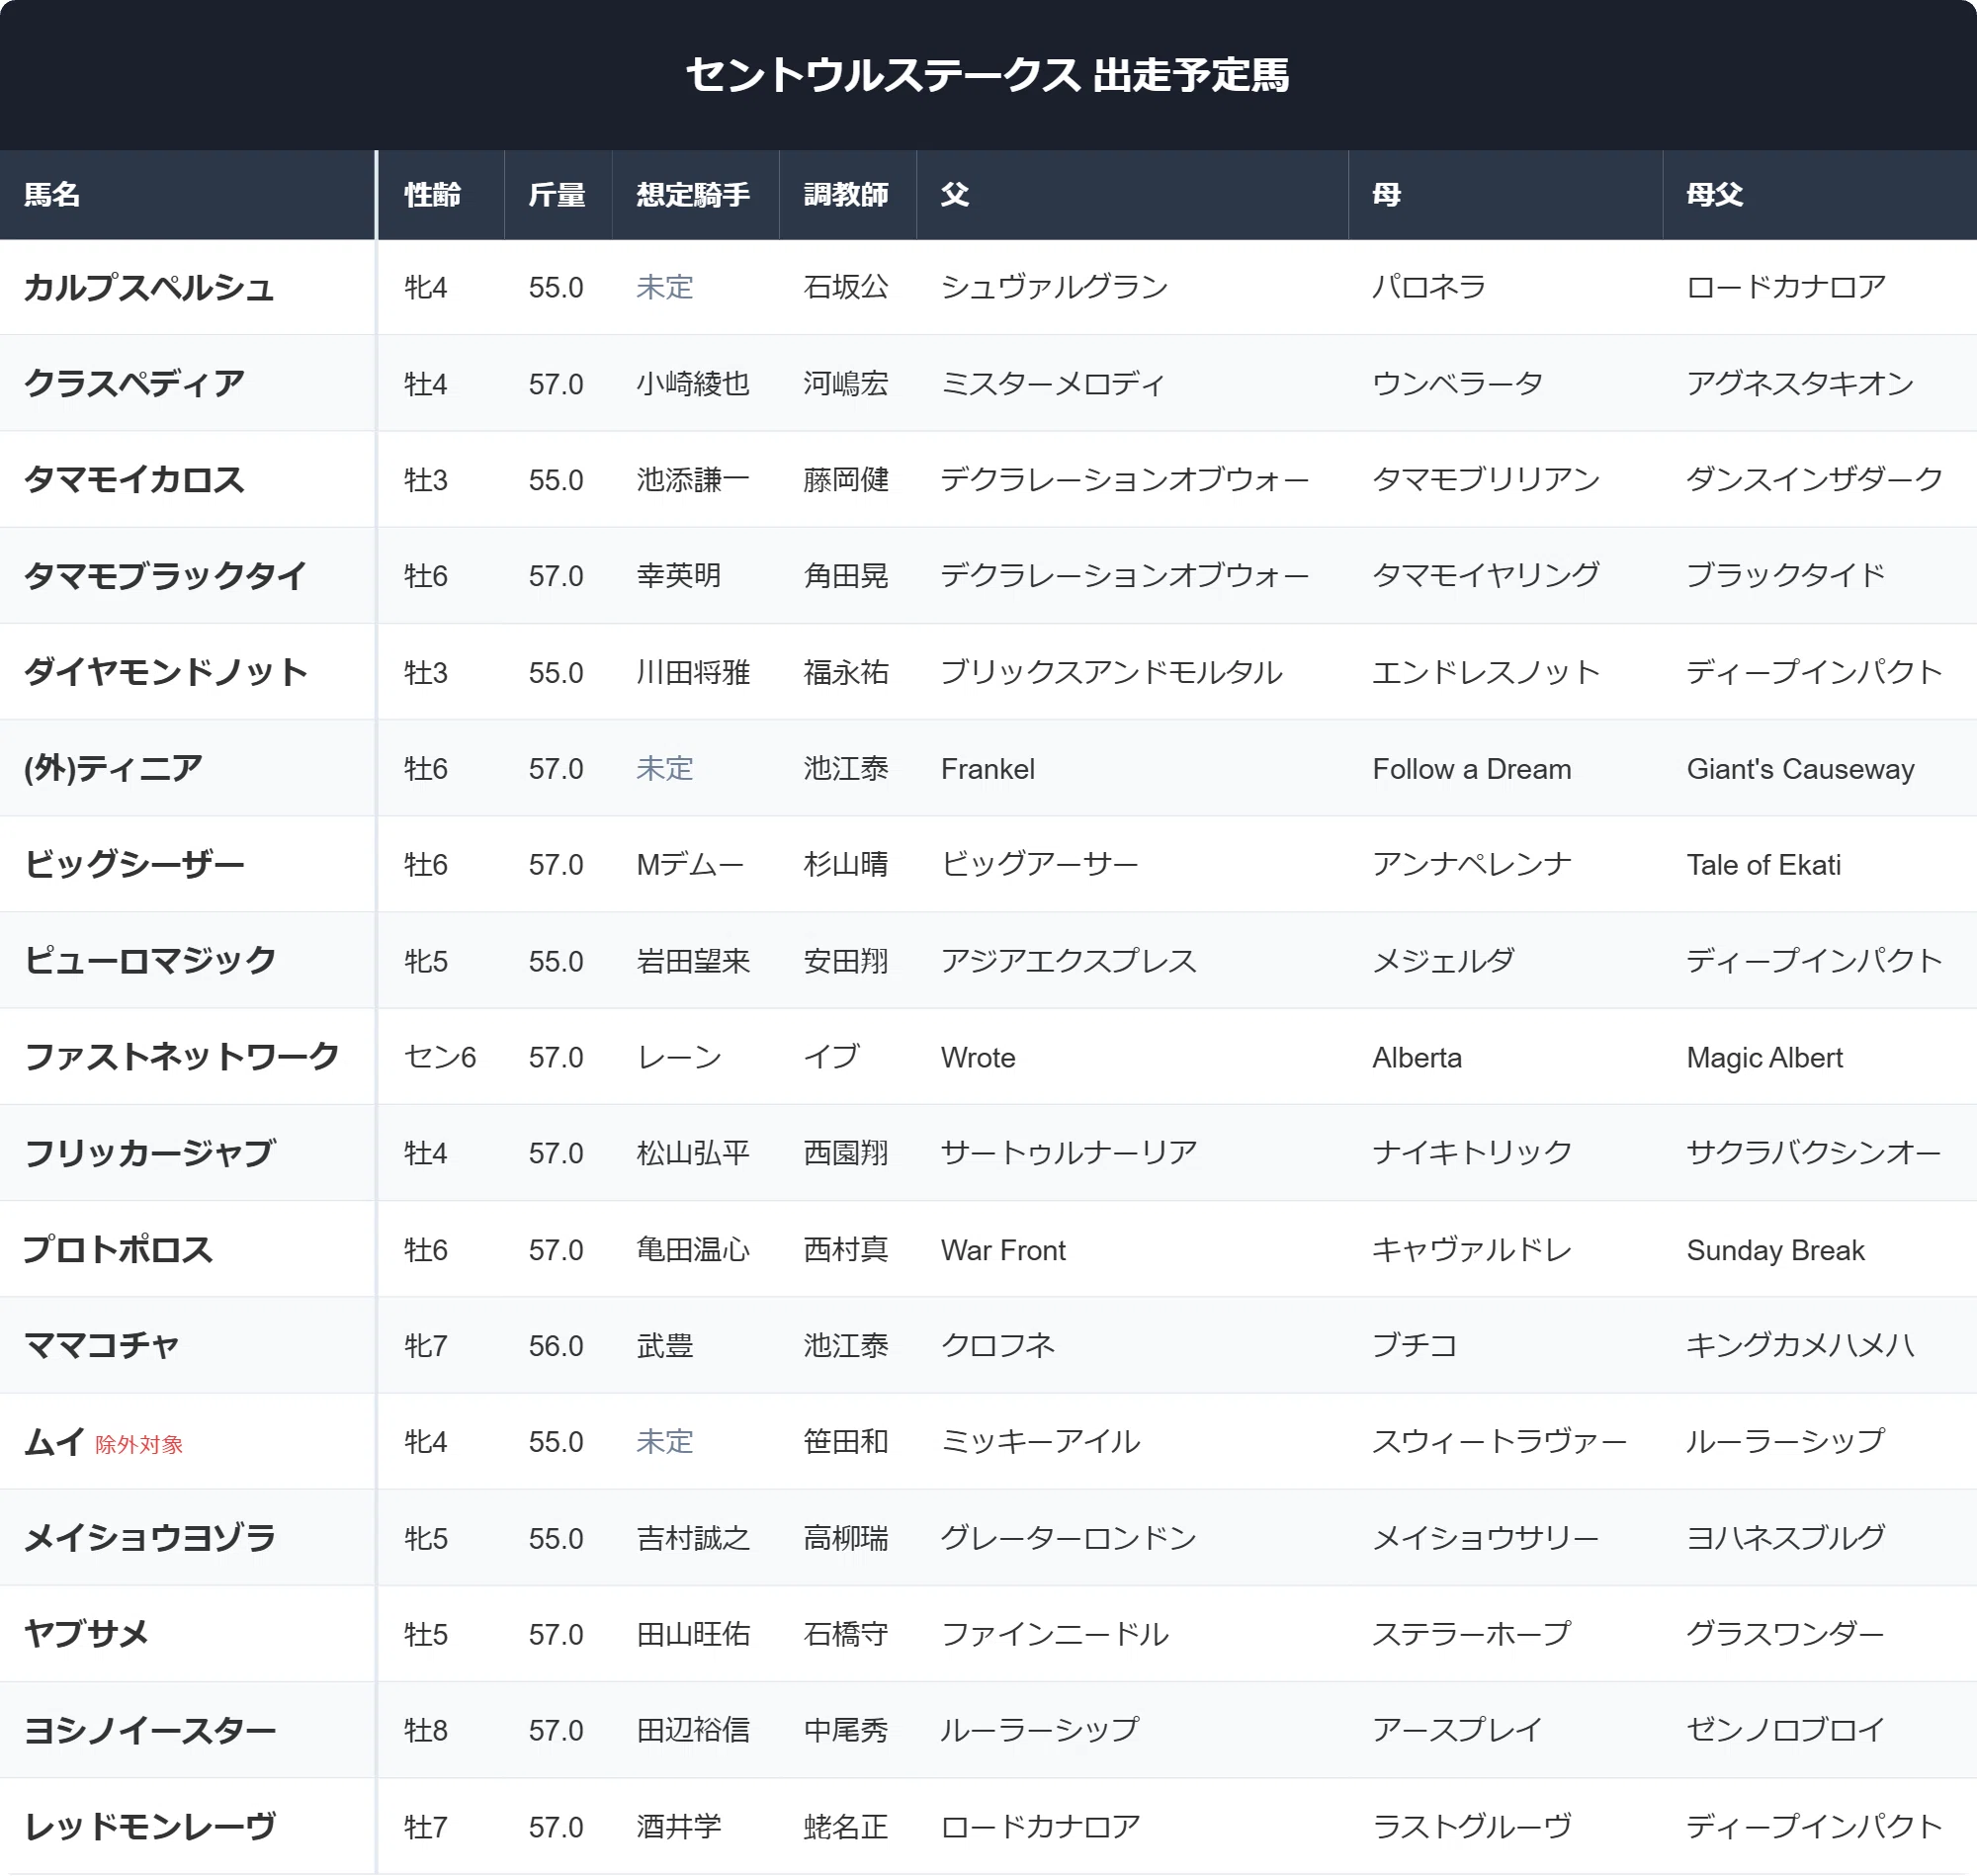Screen dimensions: 1977x1876
Task: Select horse name ママコチャ
Action: point(102,1346)
